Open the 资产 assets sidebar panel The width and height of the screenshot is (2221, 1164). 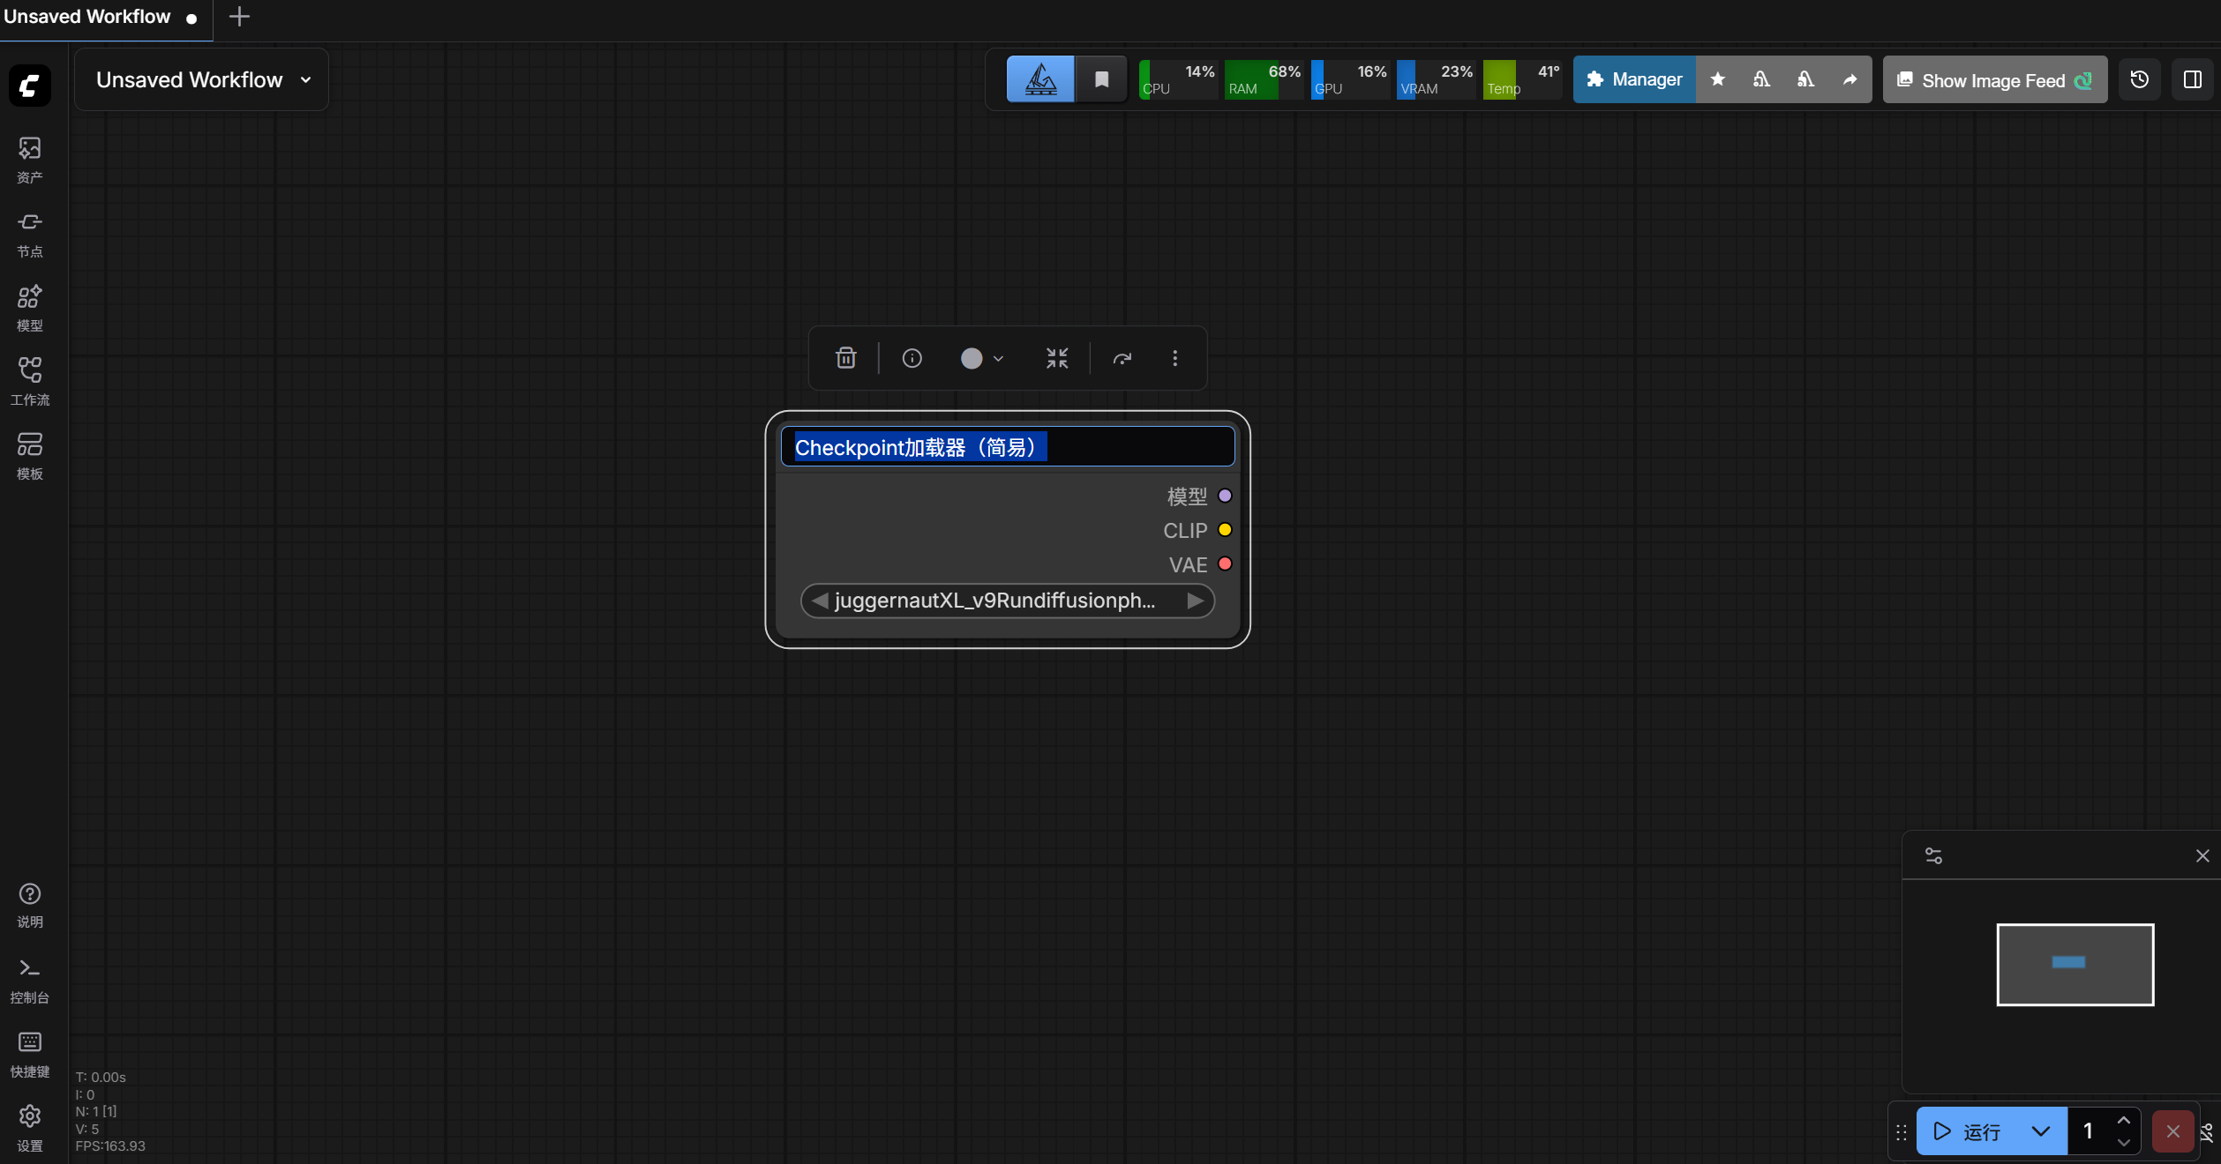coord(29,160)
